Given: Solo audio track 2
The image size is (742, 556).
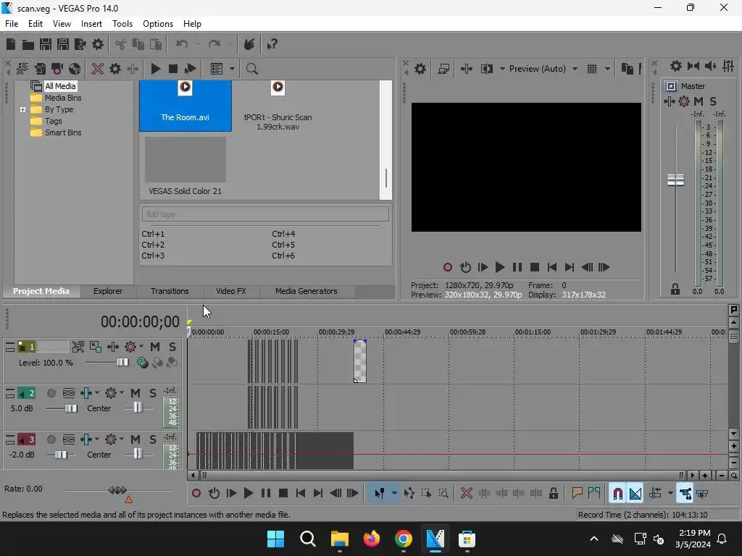Looking at the screenshot, I should click(x=152, y=393).
